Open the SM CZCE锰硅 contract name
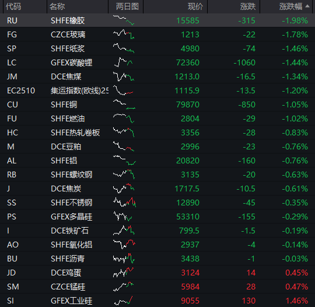 68,287
